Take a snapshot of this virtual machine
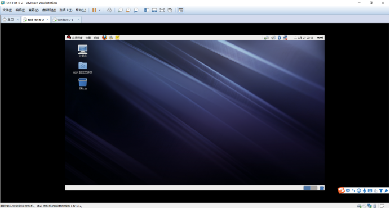Image resolution: width=390 pixels, height=209 pixels. pos(121,10)
